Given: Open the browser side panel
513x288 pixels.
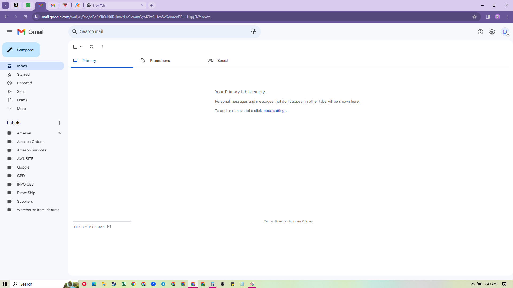Looking at the screenshot, I should [488, 17].
